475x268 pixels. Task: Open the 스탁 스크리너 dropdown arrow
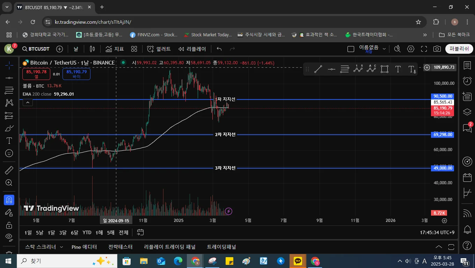point(61,247)
